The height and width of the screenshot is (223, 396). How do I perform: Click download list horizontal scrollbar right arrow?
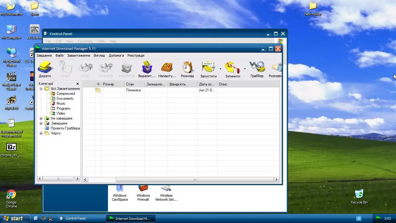coord(276,180)
